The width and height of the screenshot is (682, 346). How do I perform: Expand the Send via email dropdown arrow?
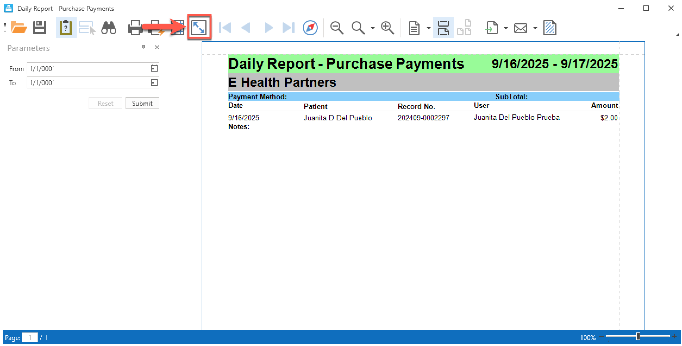[x=535, y=28]
